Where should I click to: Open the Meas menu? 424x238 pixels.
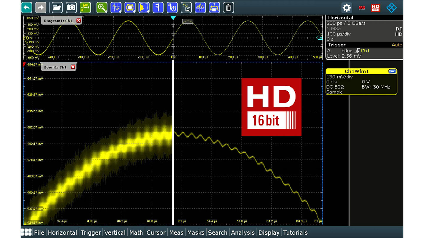(176, 232)
